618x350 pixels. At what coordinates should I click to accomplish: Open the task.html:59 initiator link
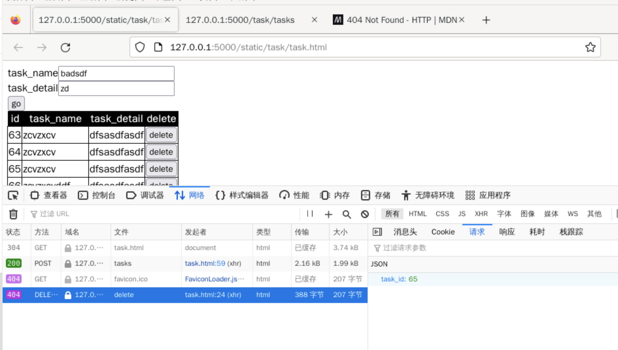click(205, 263)
